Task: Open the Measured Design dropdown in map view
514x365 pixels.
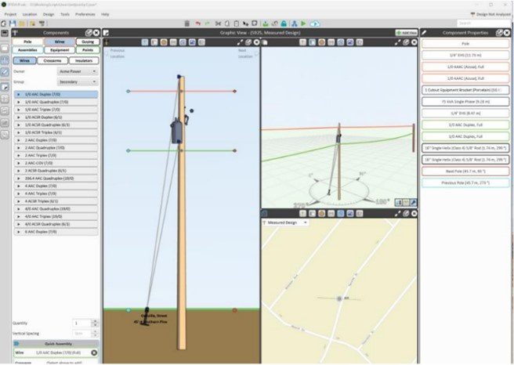Action: point(287,222)
